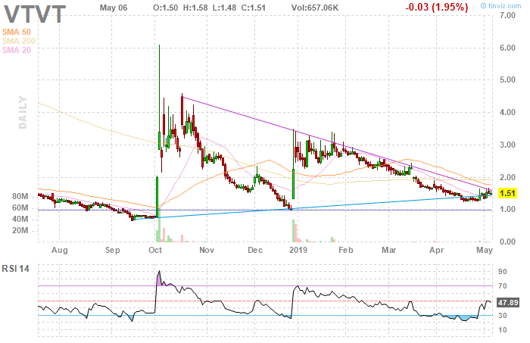Click the 7.00 price axis label
The width and height of the screenshot is (530, 343).
coord(508,15)
